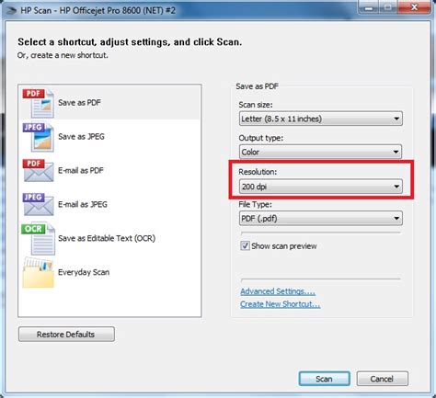The width and height of the screenshot is (436, 398).
Task: Choose the Everyday Scan folder icon
Action: point(39,272)
